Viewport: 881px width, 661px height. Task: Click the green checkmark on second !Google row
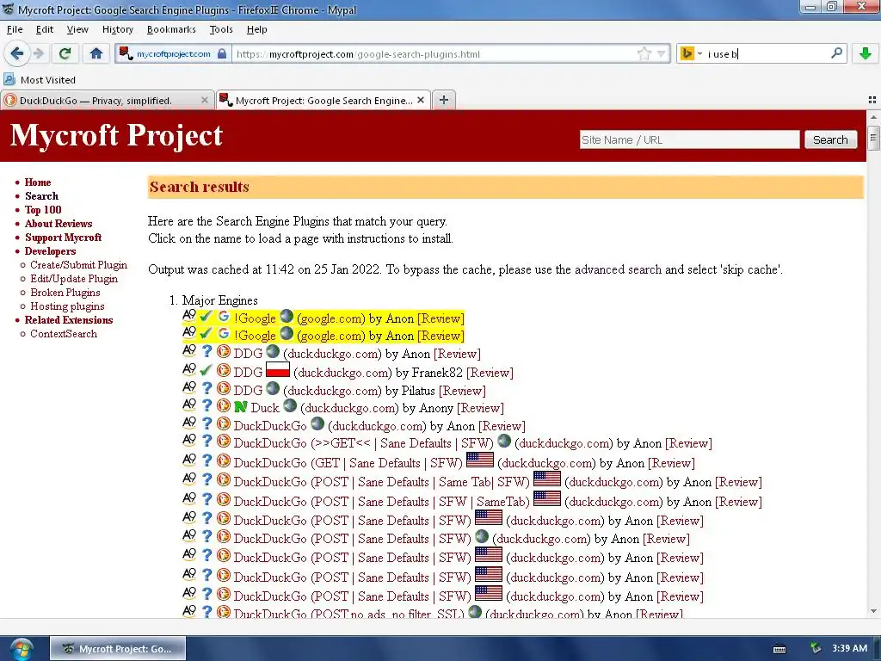206,333
